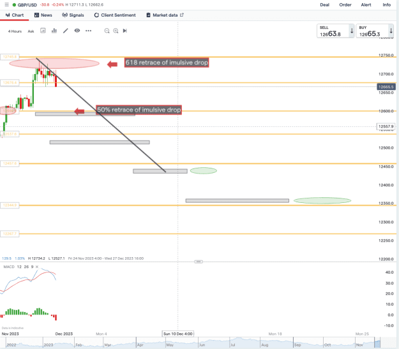Select the grey rectangle near 12500
This screenshot has height=349, width=399.
coord(100,142)
